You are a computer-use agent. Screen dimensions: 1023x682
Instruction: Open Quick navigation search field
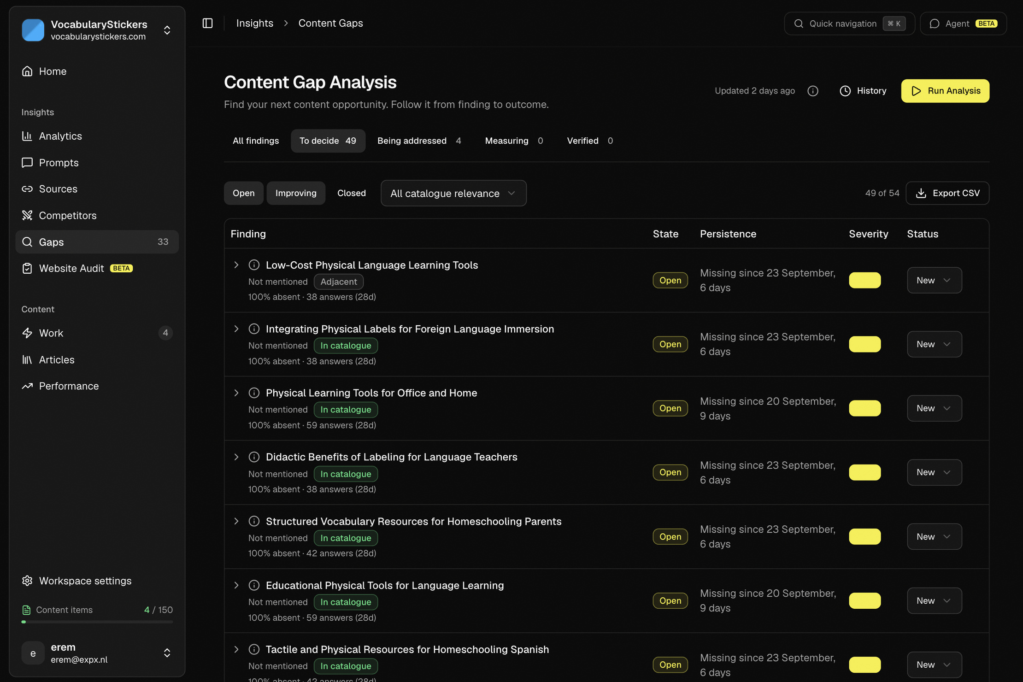click(x=849, y=24)
